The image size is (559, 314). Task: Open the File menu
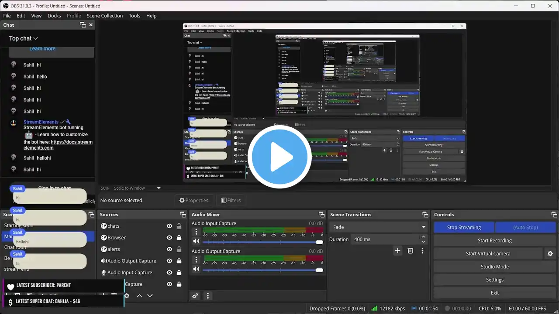(7, 16)
